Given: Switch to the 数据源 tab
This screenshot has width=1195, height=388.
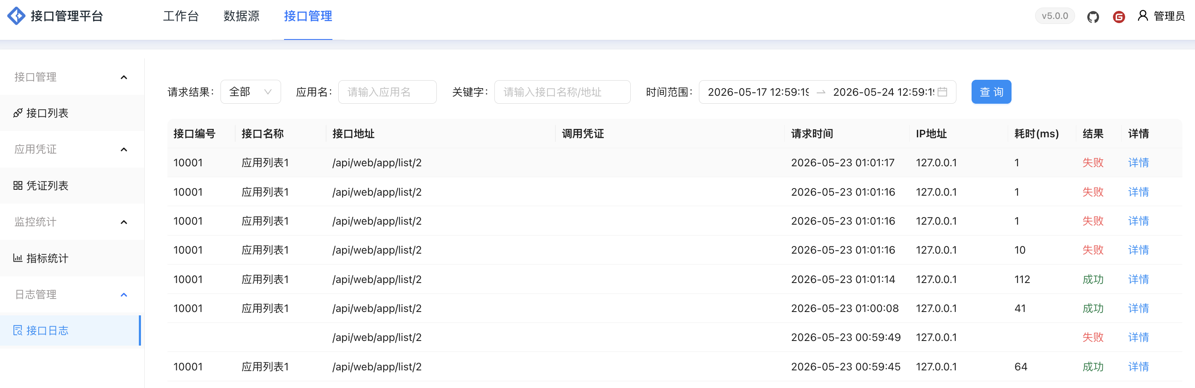Looking at the screenshot, I should (241, 16).
